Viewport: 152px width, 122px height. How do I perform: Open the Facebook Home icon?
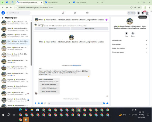tap(63, 13)
